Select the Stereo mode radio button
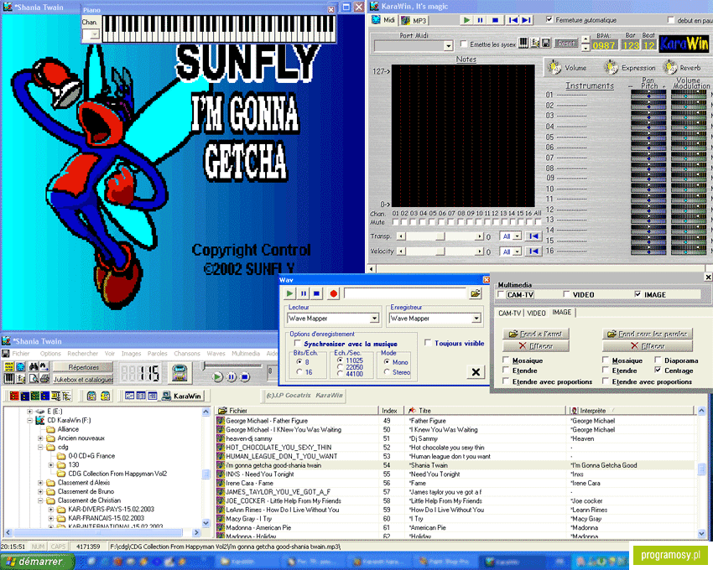Viewport: 713px width, 570px height. pyautogui.click(x=387, y=372)
